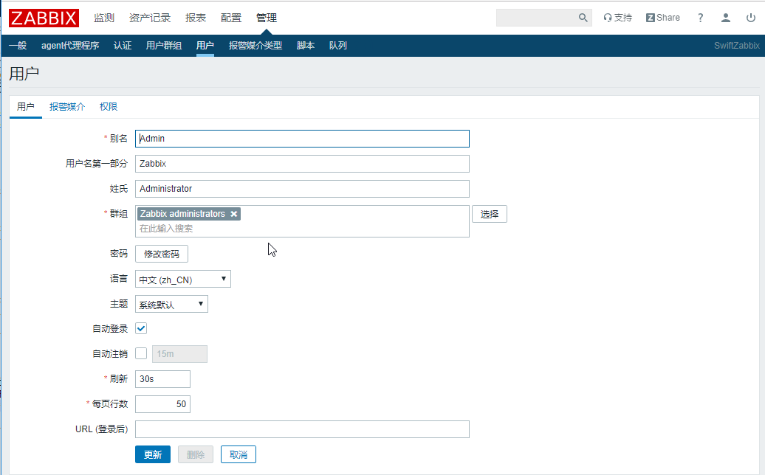The image size is (765, 475).
Task: Go to 报警媒介类型 submenu
Action: click(x=255, y=45)
